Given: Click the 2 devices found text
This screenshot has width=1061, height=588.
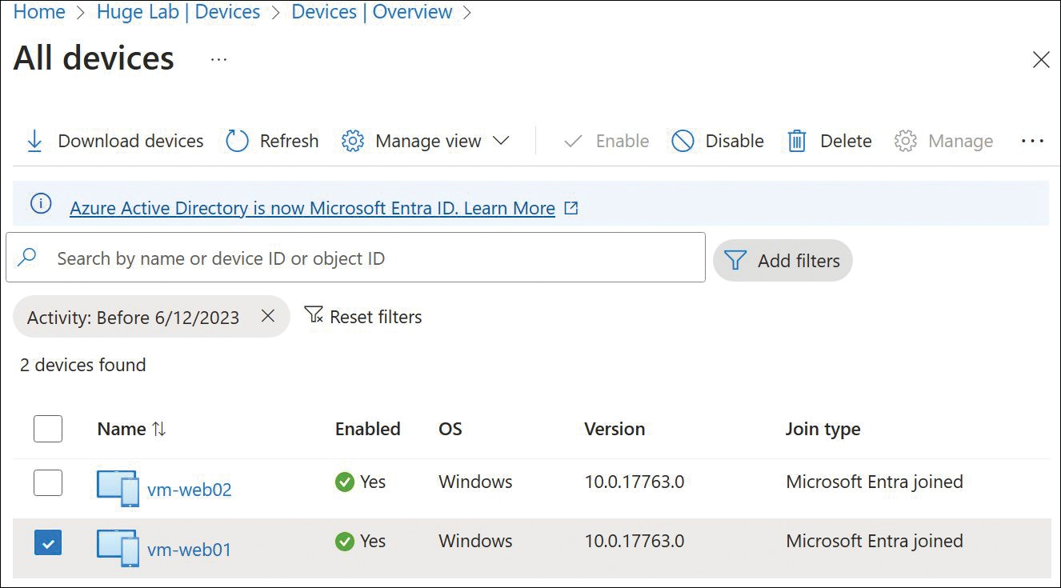Looking at the screenshot, I should pos(83,365).
